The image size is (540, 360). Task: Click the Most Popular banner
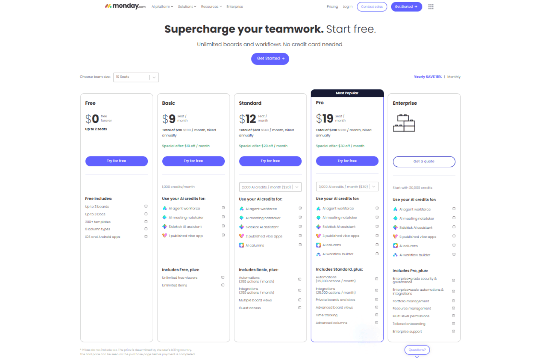point(347,93)
